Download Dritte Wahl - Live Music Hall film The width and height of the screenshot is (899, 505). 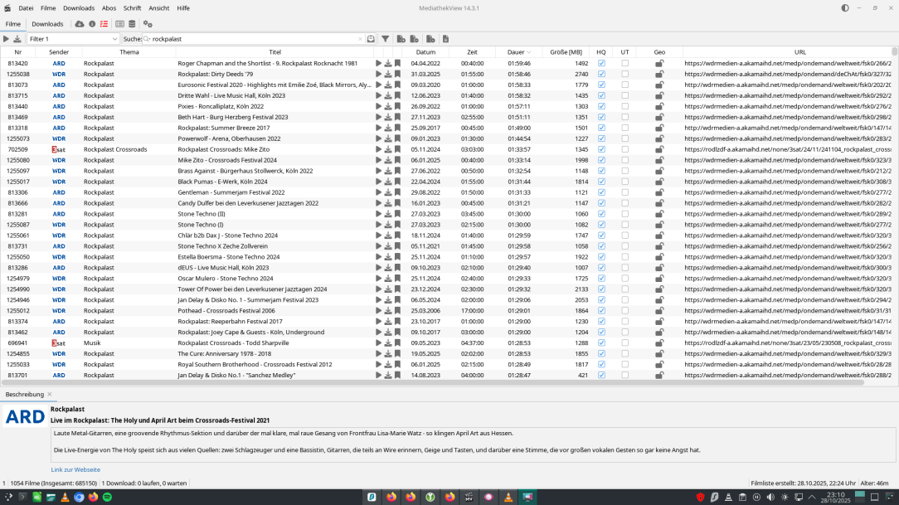(388, 95)
